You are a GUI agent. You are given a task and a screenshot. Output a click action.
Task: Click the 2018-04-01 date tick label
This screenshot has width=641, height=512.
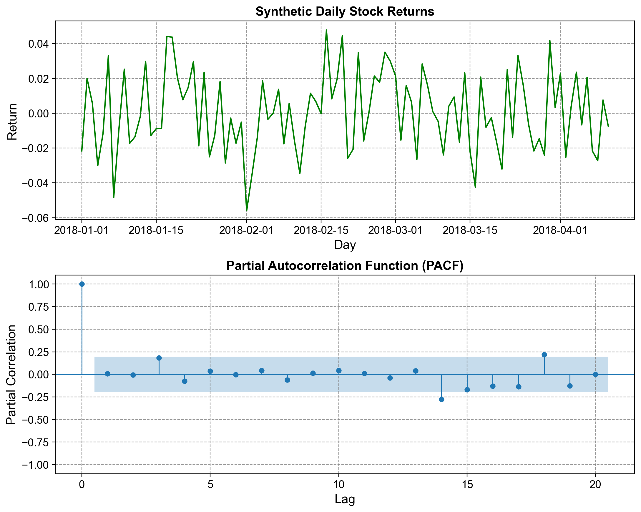pyautogui.click(x=560, y=230)
